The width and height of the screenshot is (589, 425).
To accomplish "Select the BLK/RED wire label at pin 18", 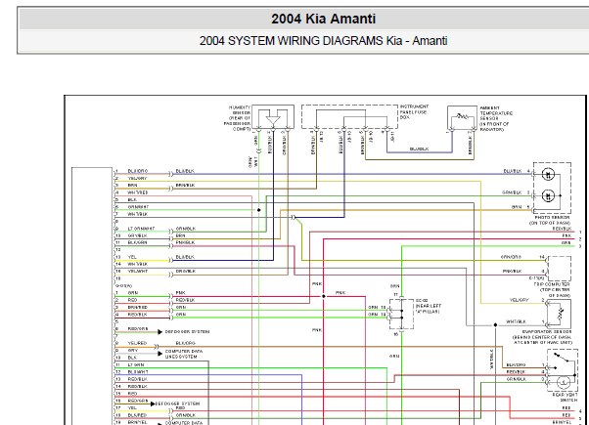I will 137,415.
